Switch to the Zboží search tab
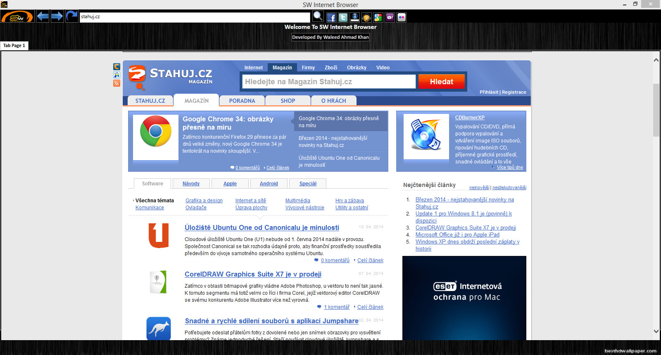Image resolution: width=661 pixels, height=355 pixels. pos(331,68)
